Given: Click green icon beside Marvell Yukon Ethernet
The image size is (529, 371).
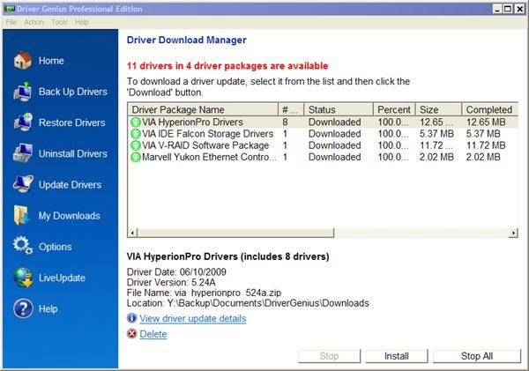Looking at the screenshot, I should tap(136, 157).
